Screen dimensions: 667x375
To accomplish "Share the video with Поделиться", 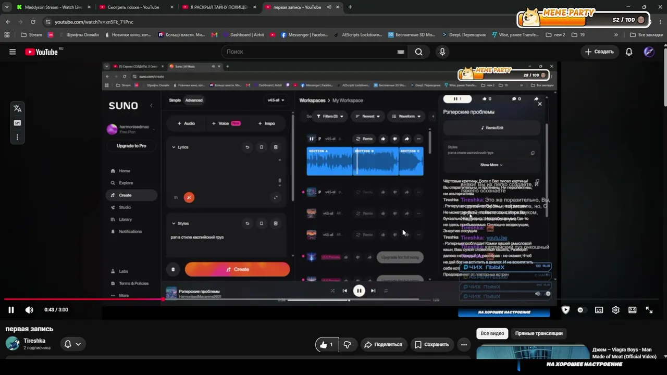I will 383,344.
